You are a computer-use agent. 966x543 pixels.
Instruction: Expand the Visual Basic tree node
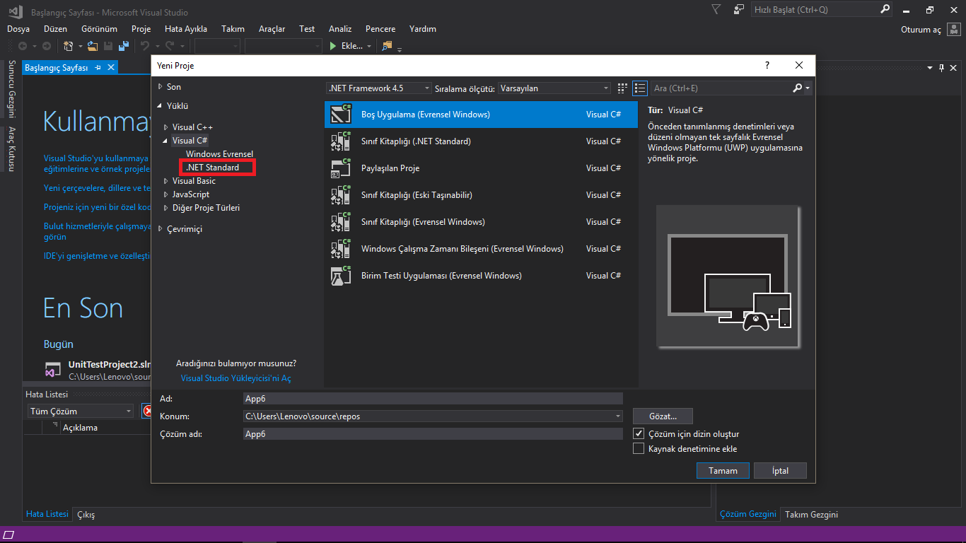tap(166, 181)
